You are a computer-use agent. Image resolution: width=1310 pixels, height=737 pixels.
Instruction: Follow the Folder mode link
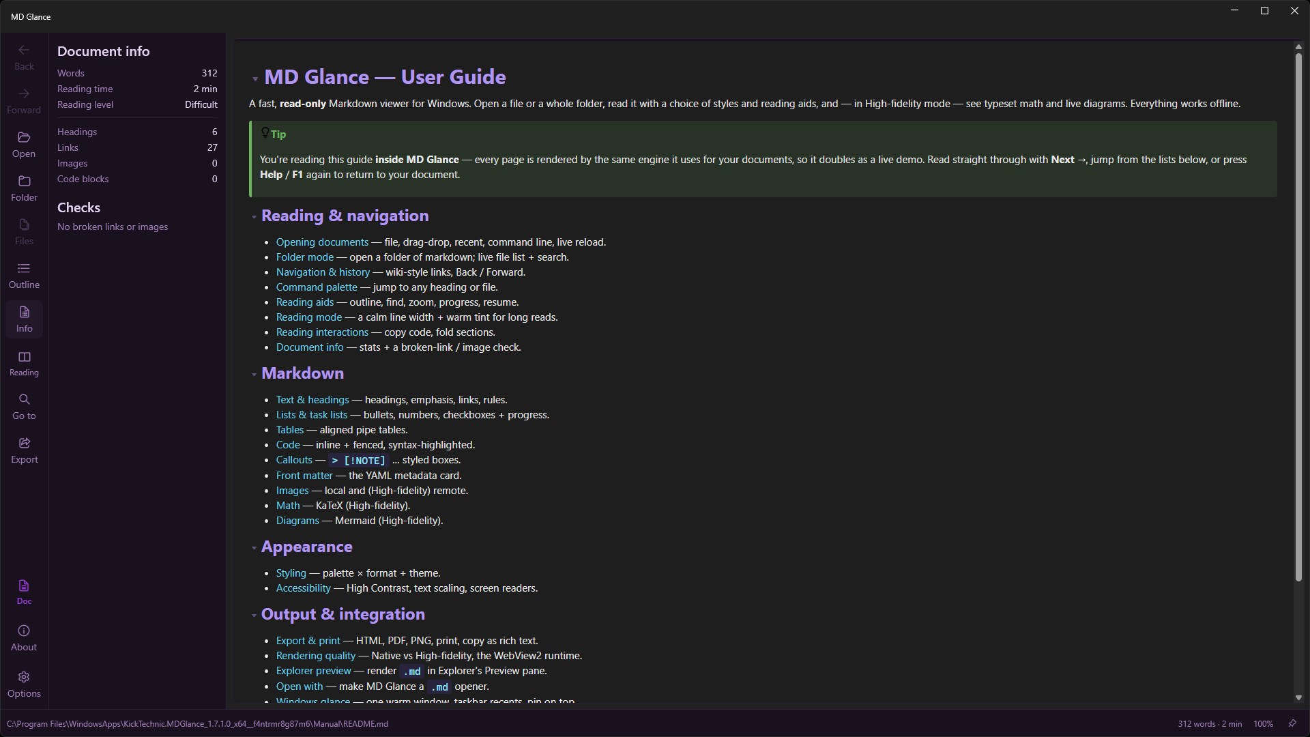(x=305, y=257)
